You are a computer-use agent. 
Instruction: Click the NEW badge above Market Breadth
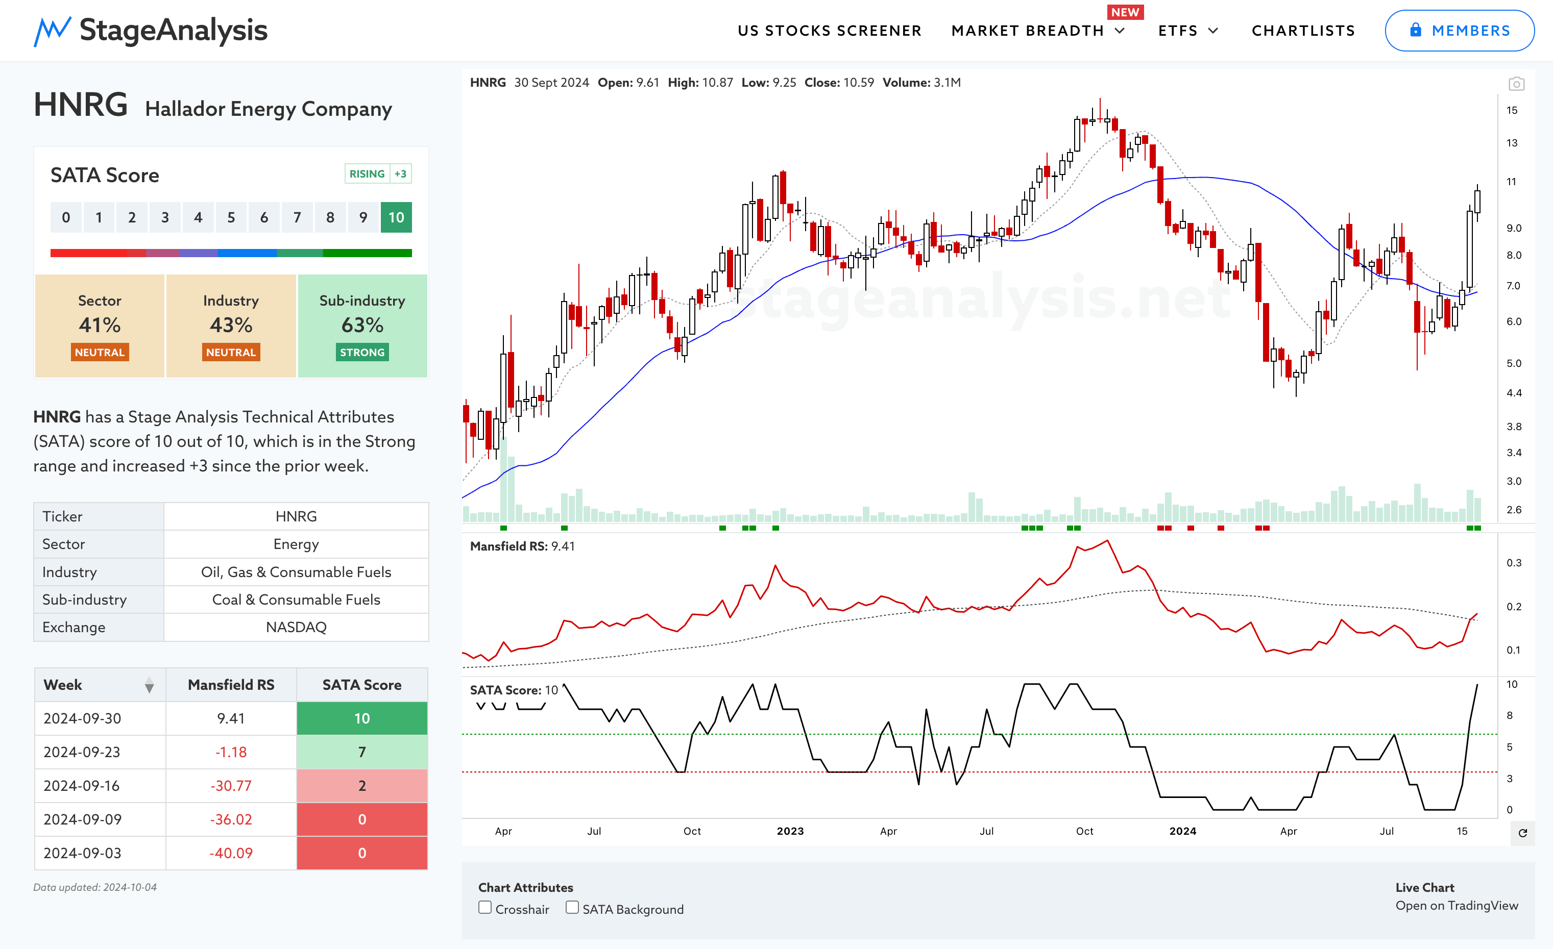pos(1125,12)
